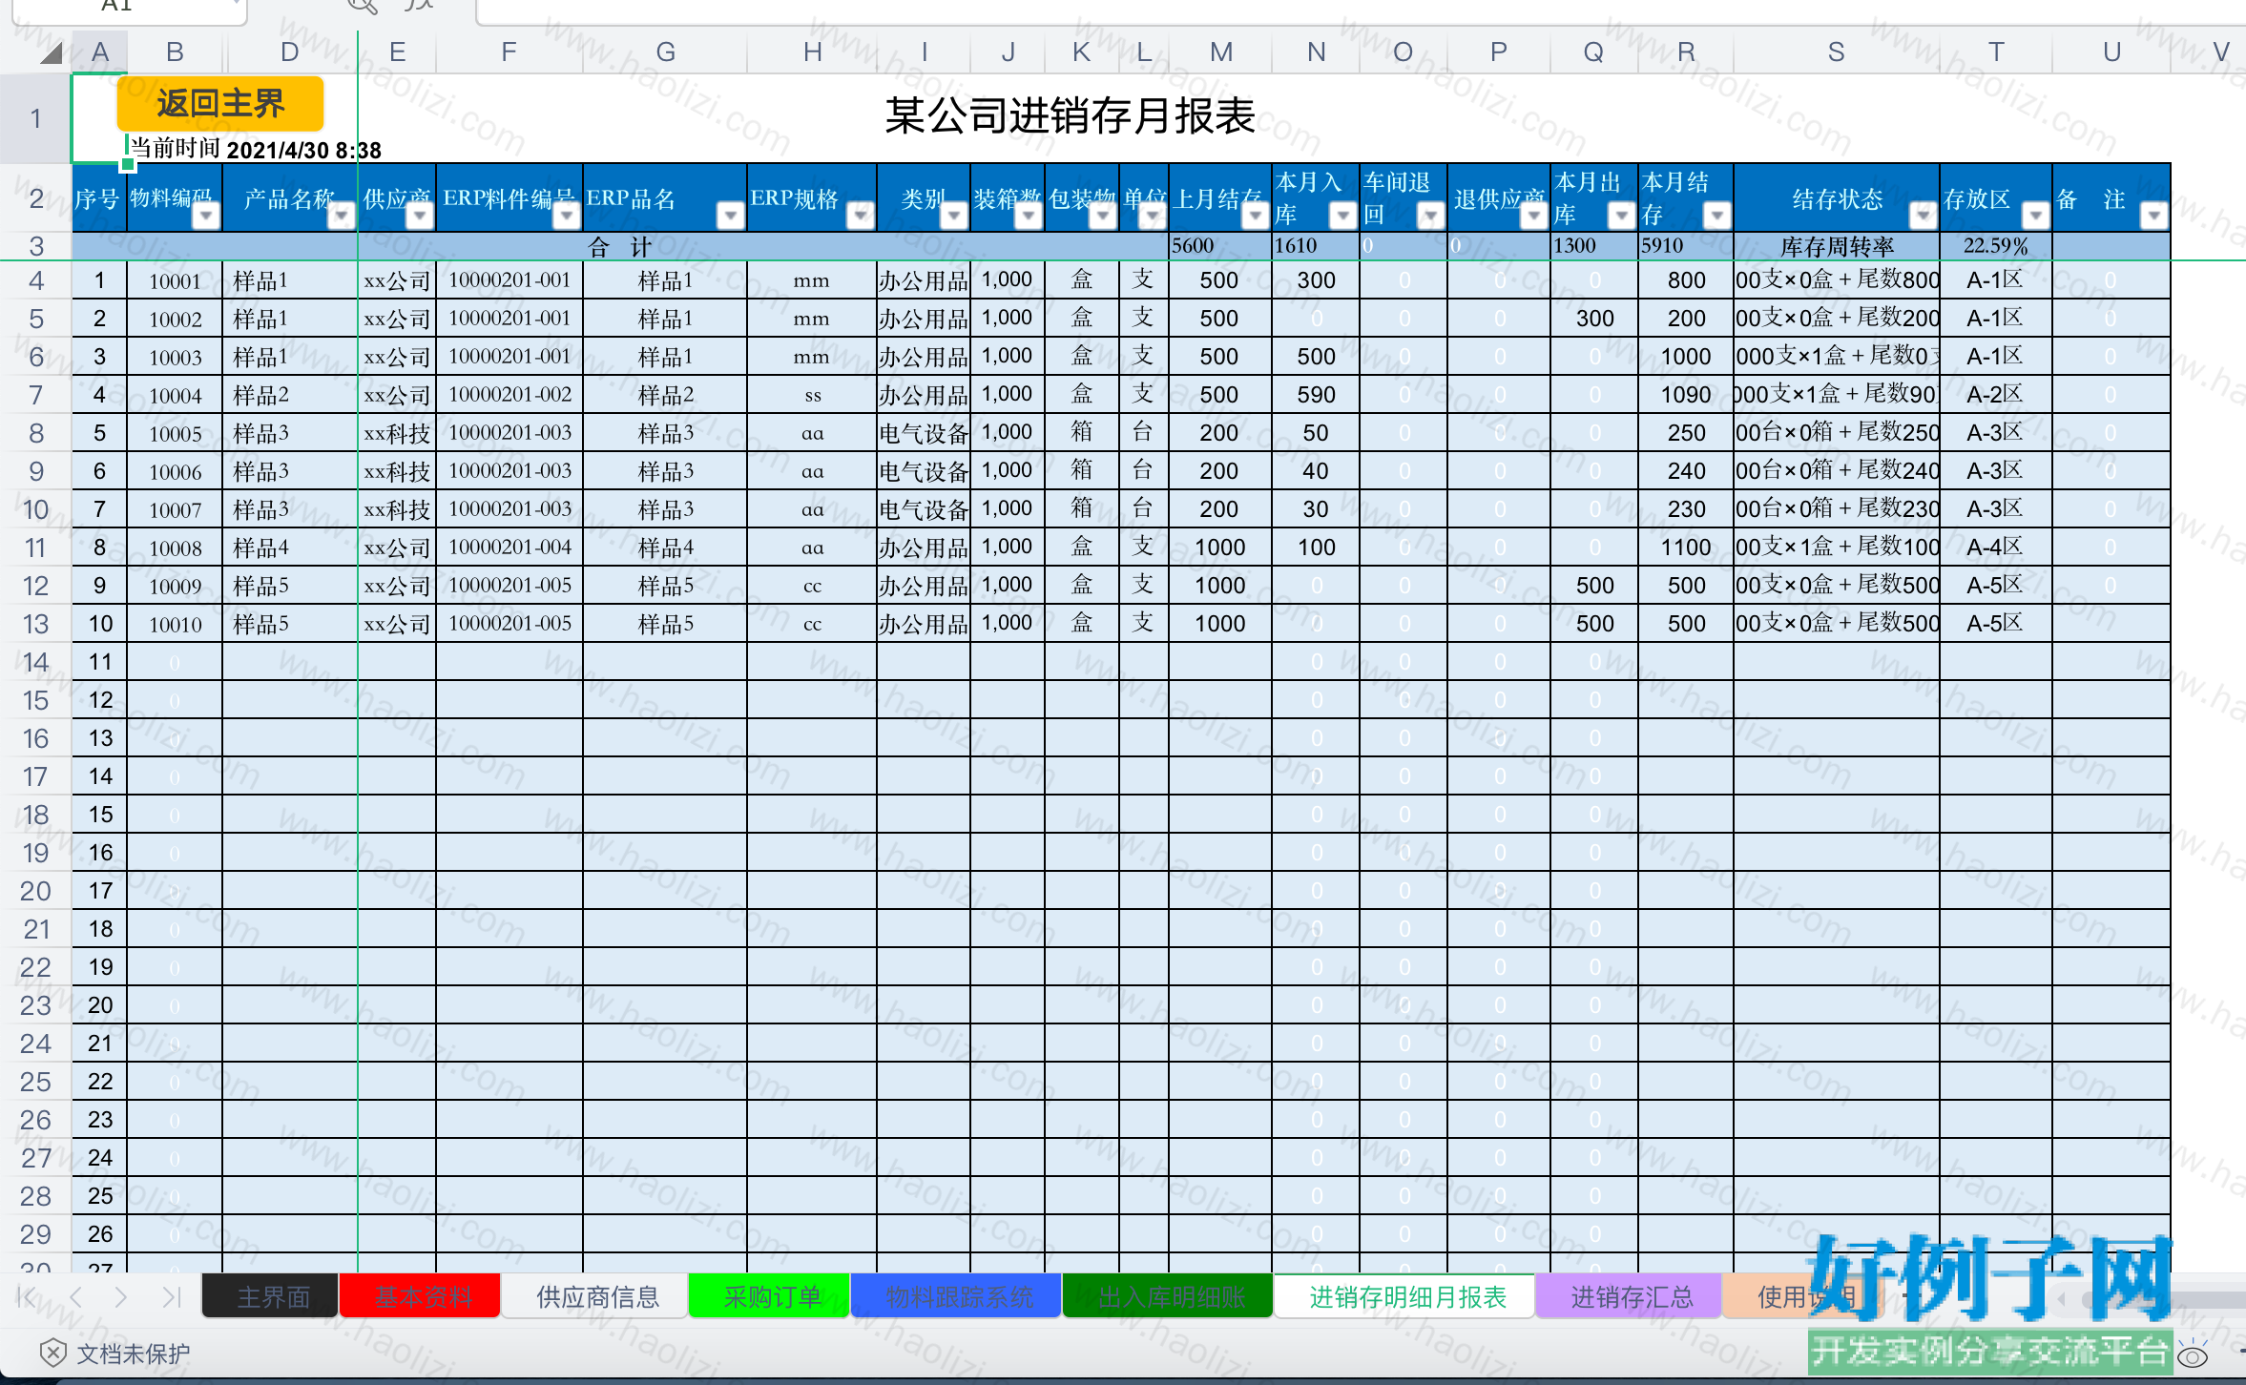This screenshot has height=1385, width=2246.
Task: Click the 库存周转率 label cell
Action: (x=1837, y=246)
